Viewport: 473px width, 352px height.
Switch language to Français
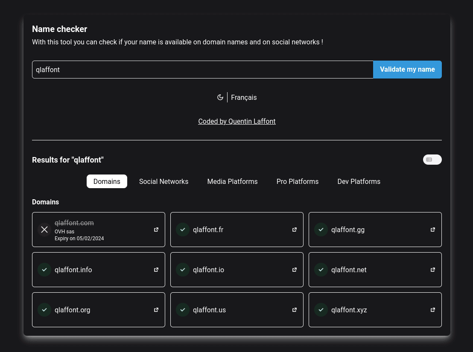tap(244, 97)
